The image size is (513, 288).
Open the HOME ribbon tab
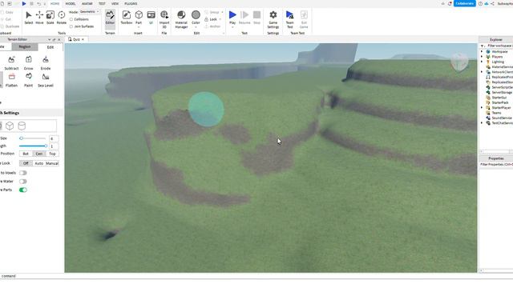click(55, 3)
